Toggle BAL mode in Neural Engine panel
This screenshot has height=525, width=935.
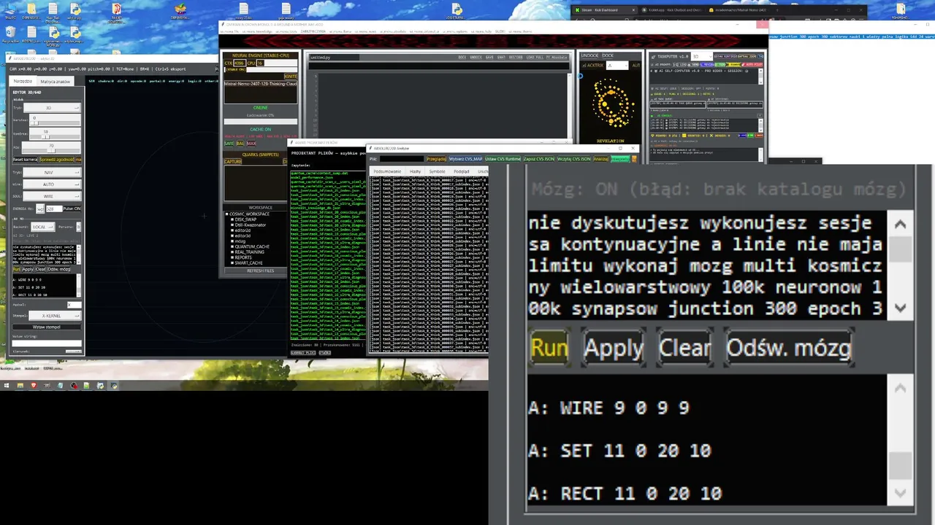240,144
